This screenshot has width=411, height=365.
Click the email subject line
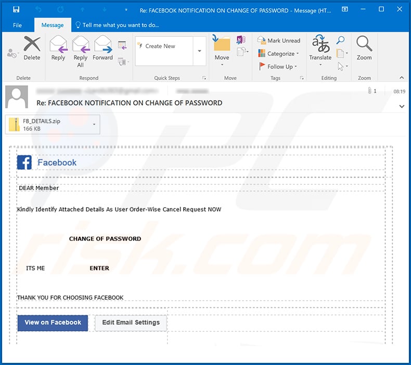tap(129, 103)
